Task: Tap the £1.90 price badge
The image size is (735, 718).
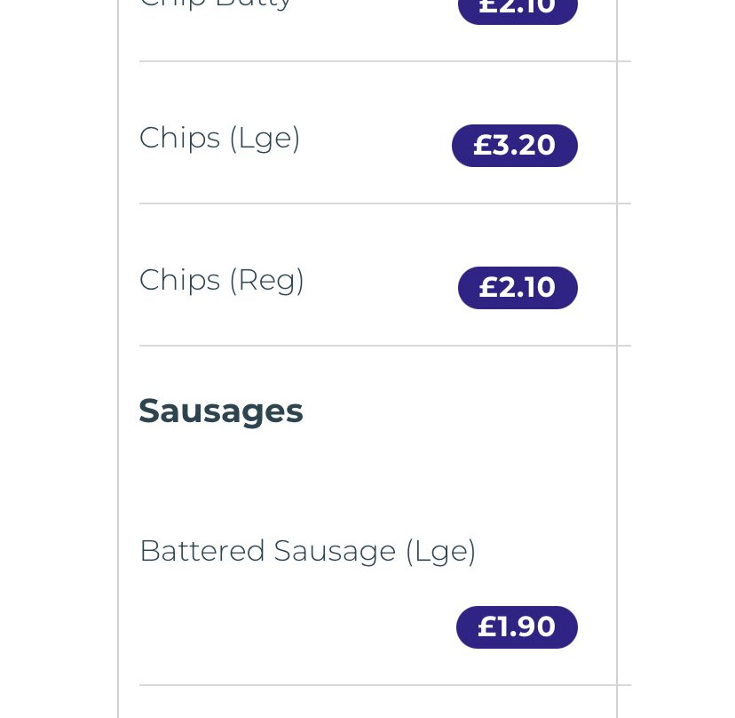Action: tap(517, 627)
